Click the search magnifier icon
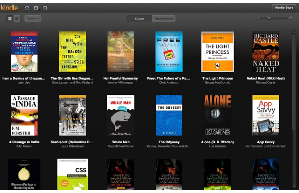The height and width of the screenshot is (193, 299). [45, 8]
